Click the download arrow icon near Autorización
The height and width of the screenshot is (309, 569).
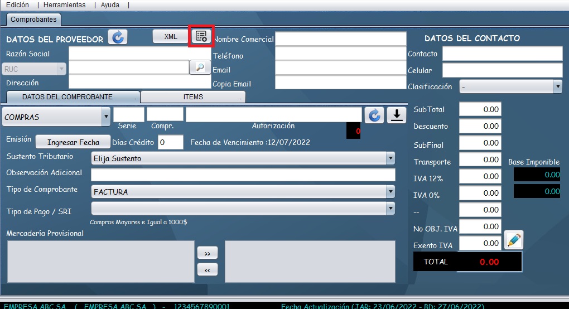coord(396,115)
